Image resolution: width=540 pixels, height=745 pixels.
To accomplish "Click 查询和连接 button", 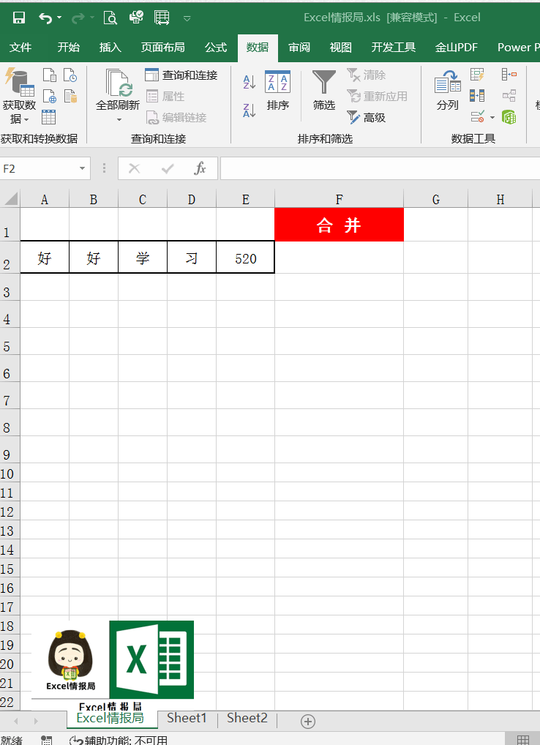I will (181, 75).
